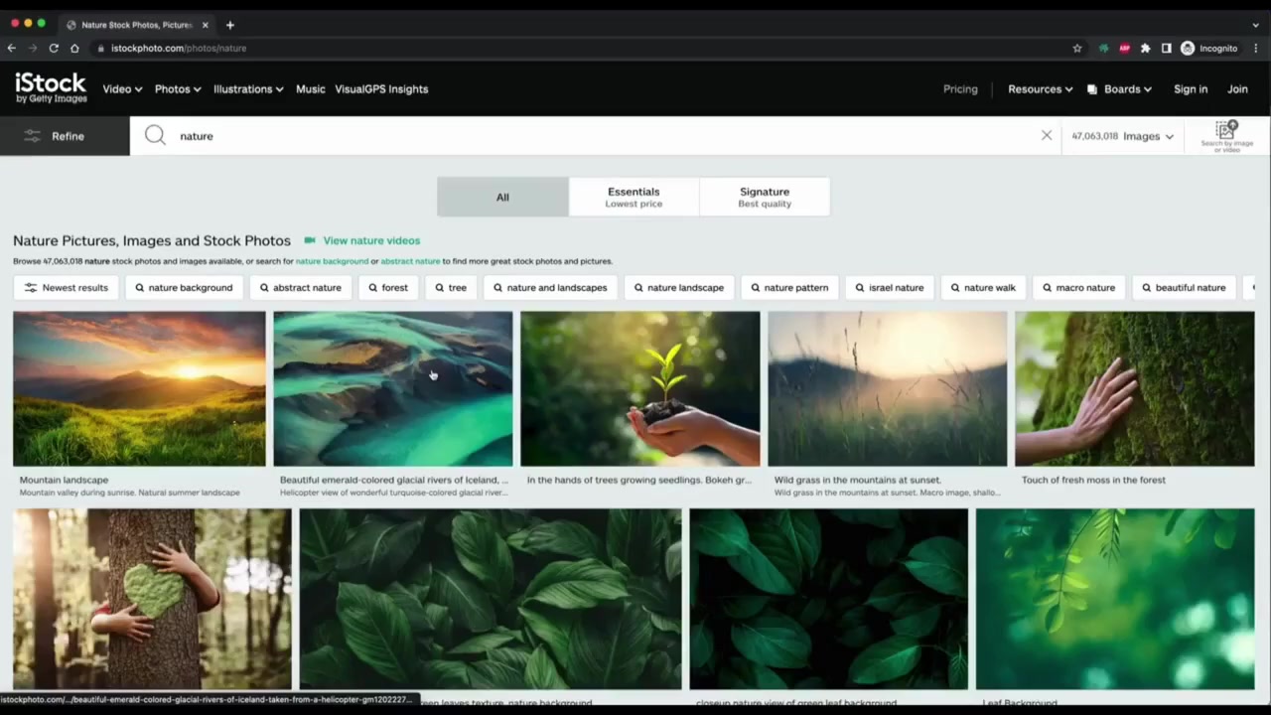This screenshot has height=715, width=1271.
Task: Open the browser extensions puzzle icon
Action: pyautogui.click(x=1145, y=48)
